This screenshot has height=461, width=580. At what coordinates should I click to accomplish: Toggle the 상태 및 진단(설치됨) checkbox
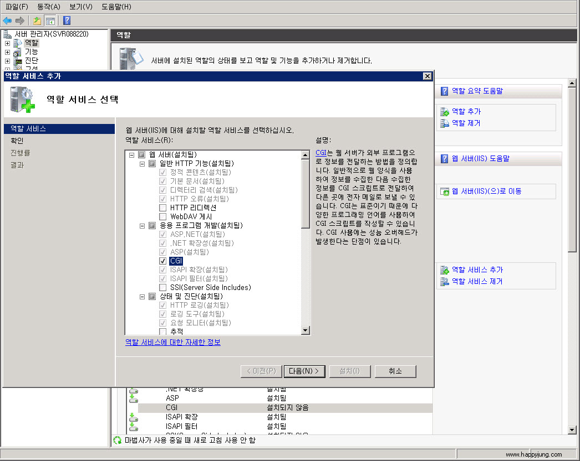pos(152,297)
